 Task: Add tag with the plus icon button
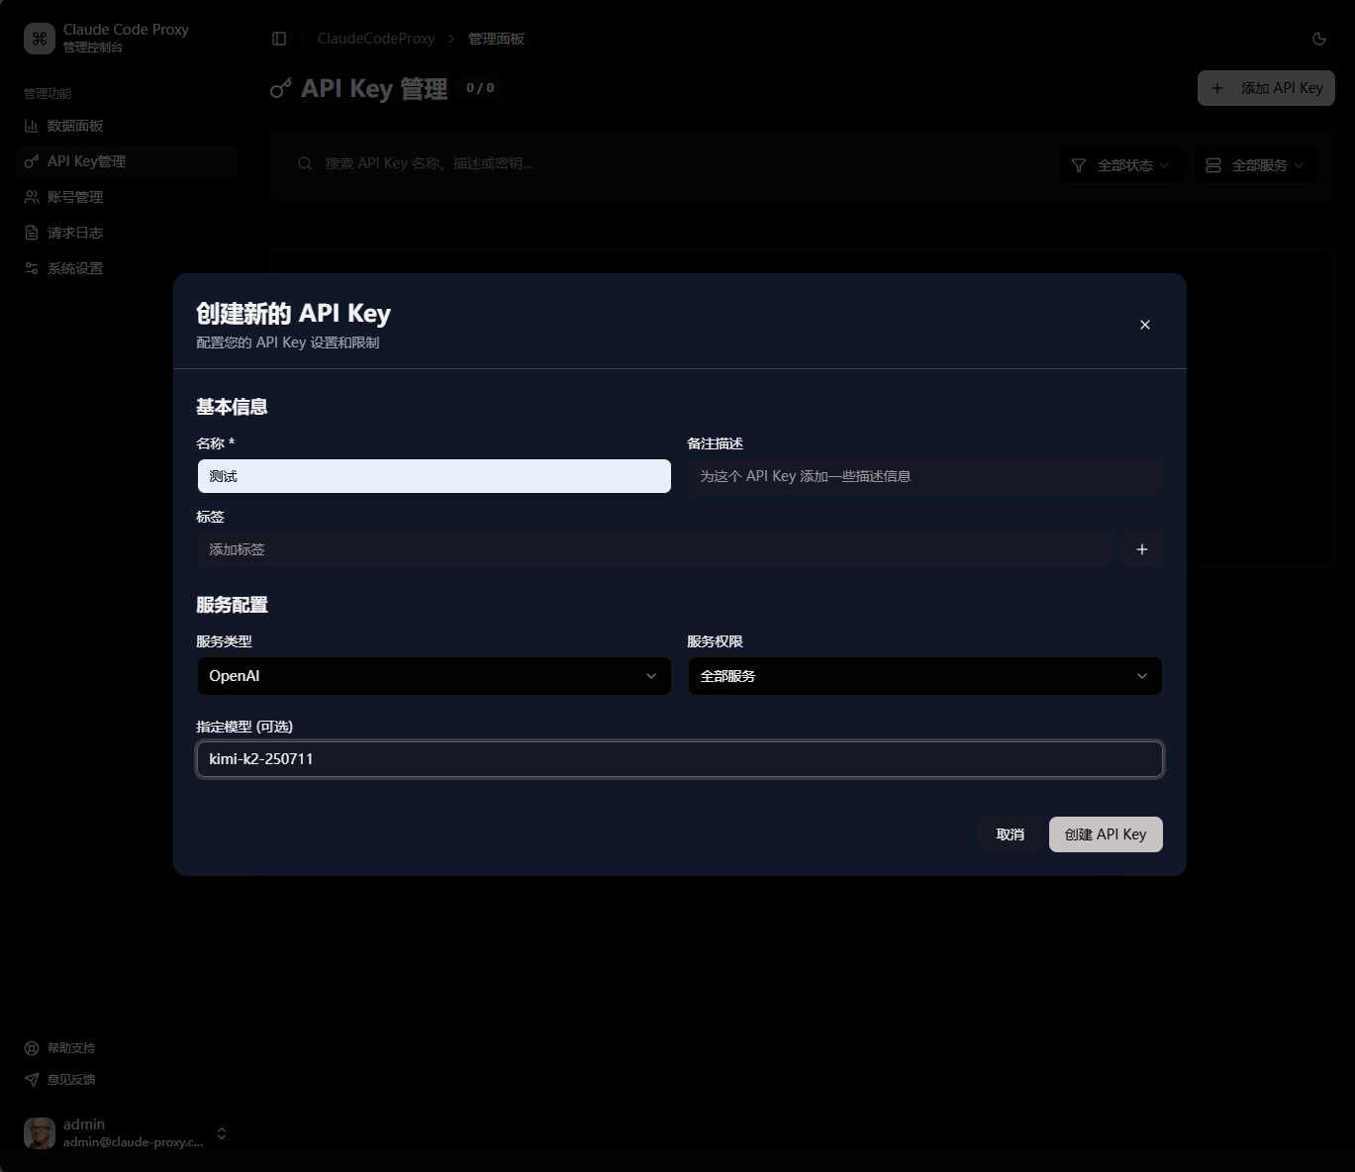pyautogui.click(x=1142, y=549)
